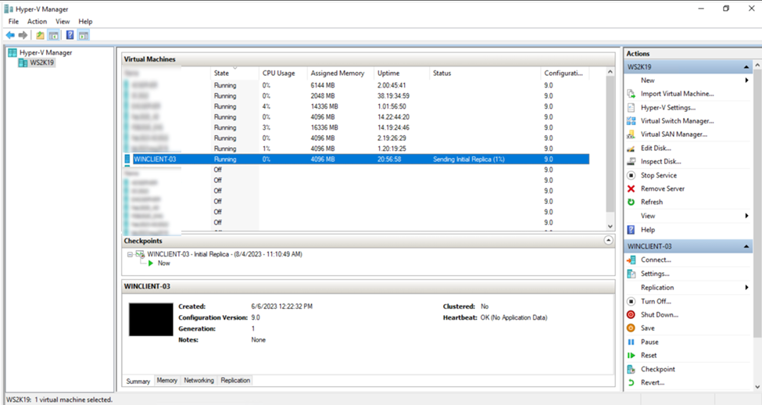Expand the New submenu arrow

point(747,81)
